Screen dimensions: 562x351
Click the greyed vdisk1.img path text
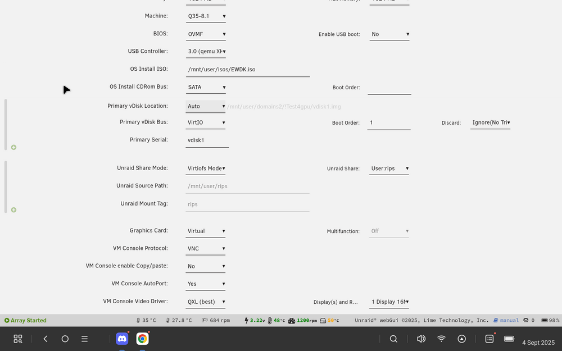pyautogui.click(x=284, y=107)
